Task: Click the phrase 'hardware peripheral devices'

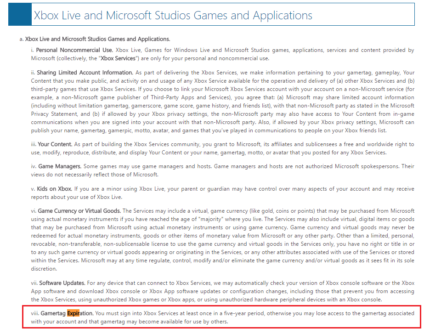Action: tap(292, 300)
